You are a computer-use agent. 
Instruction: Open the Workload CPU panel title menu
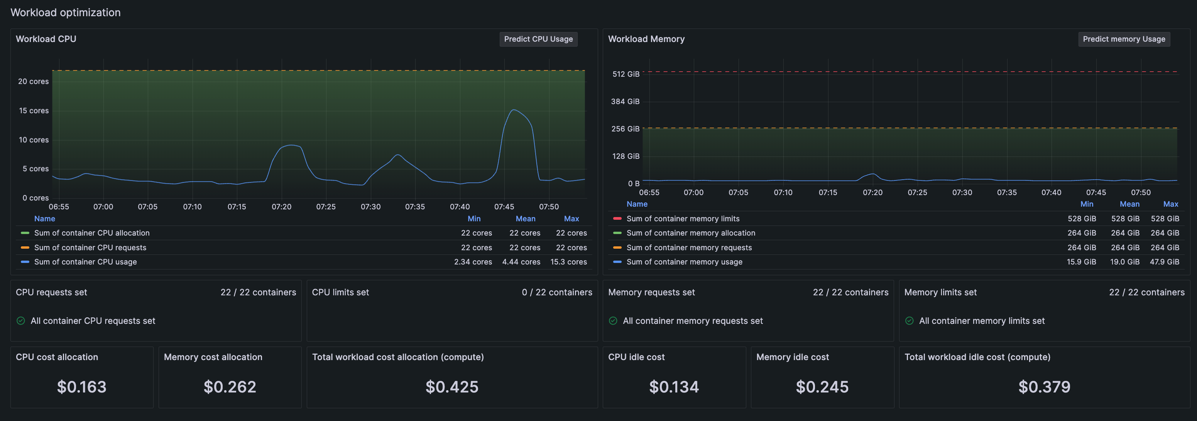[x=46, y=39]
